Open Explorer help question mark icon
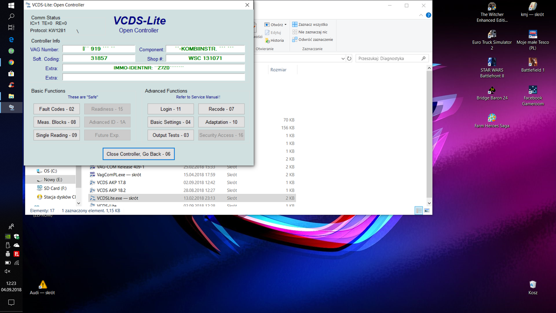Image resolution: width=556 pixels, height=313 pixels. click(x=429, y=15)
